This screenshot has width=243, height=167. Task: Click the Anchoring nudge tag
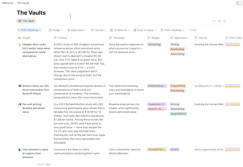click(x=154, y=44)
